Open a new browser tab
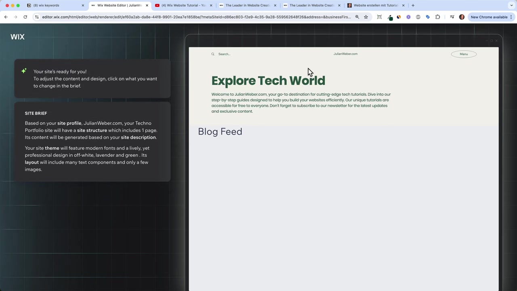 pyautogui.click(x=413, y=5)
